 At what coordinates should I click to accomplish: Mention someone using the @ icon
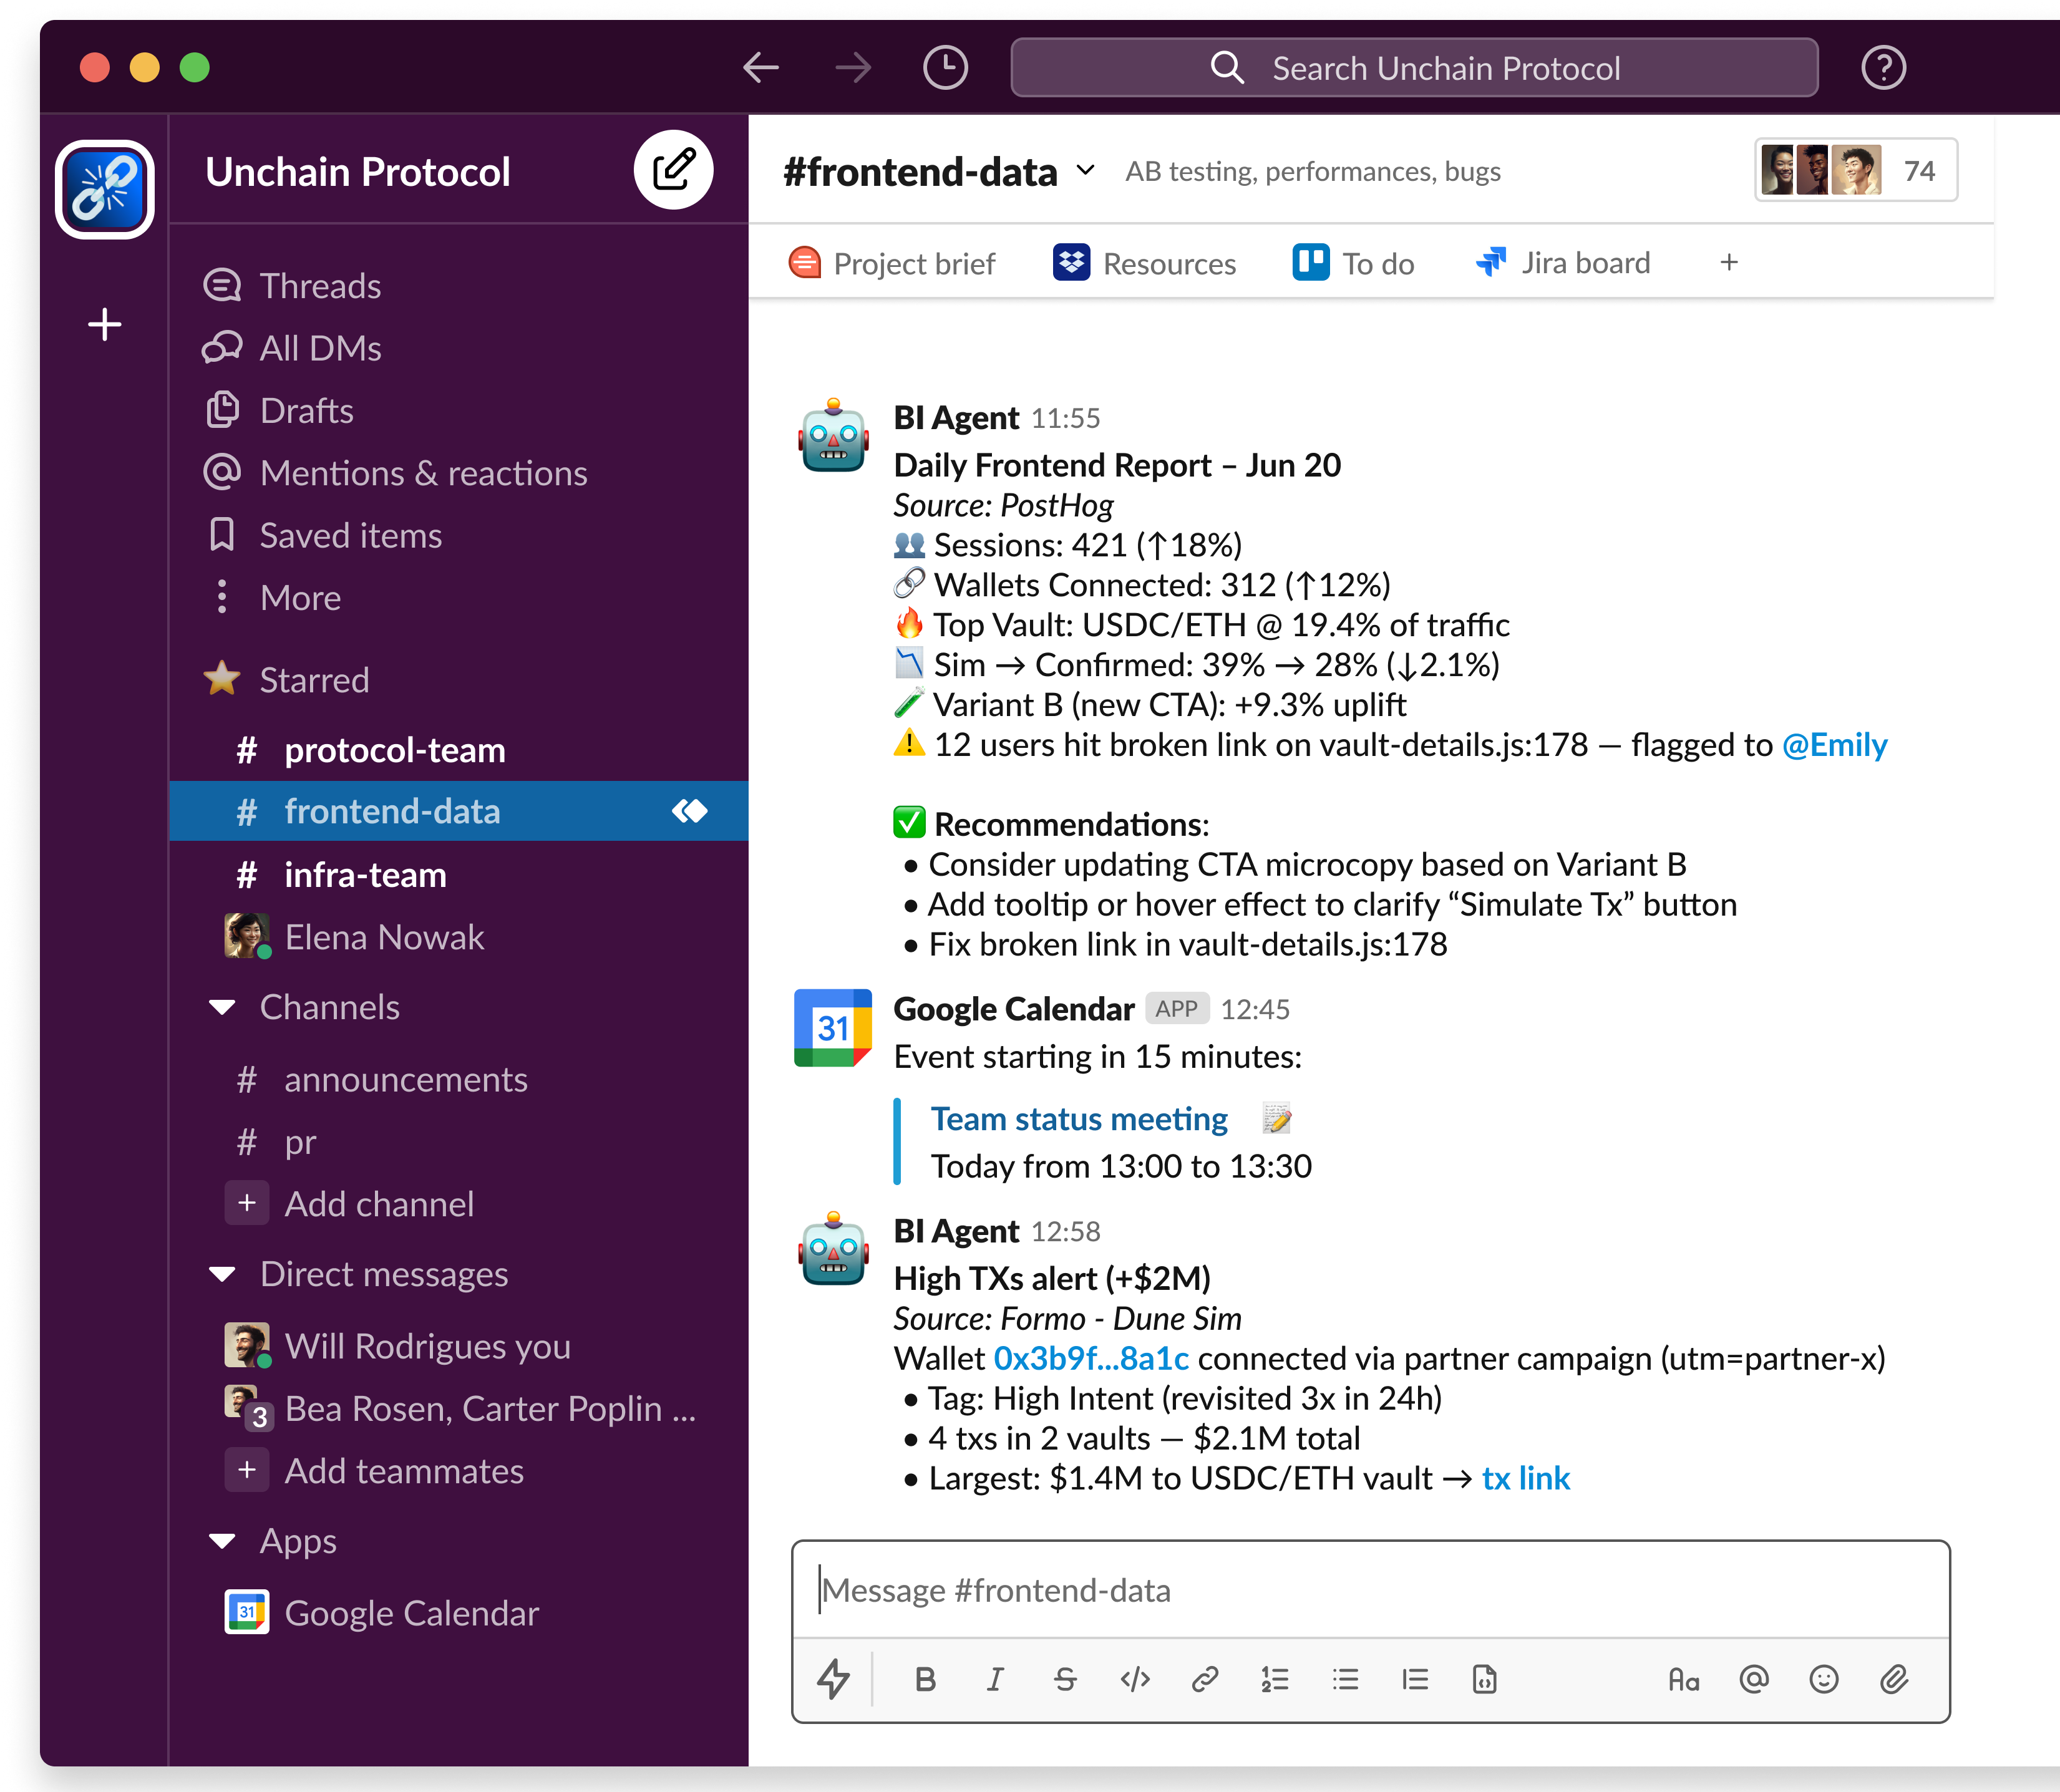[x=1753, y=1679]
